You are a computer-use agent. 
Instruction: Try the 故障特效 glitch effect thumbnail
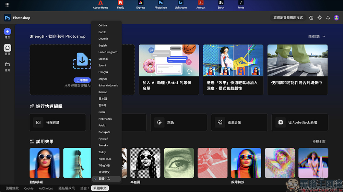(x=246, y=163)
